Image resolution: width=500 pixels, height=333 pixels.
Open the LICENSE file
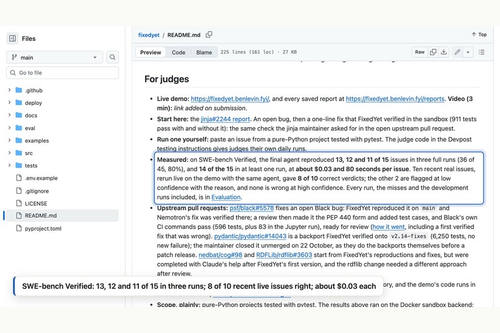(x=36, y=203)
